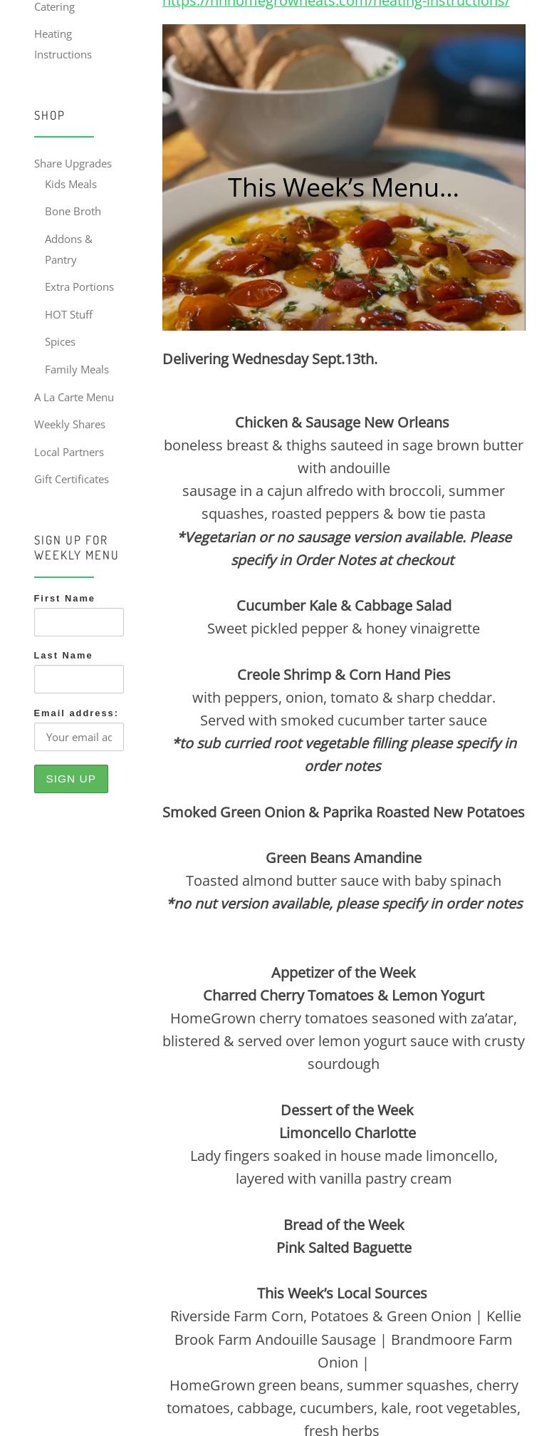Click the This Week's Menu food photo
This screenshot has width=559, height=1436.
pyautogui.click(x=343, y=177)
